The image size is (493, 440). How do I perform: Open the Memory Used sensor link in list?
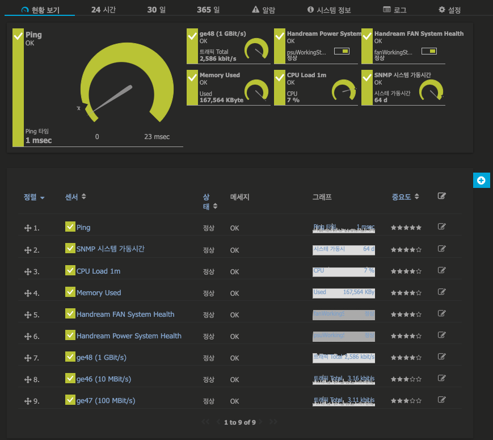point(99,293)
